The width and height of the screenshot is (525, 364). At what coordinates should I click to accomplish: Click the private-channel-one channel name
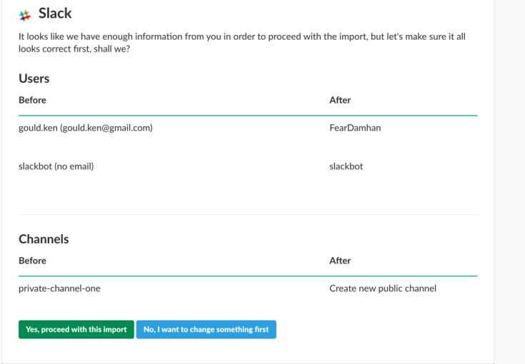point(64,288)
